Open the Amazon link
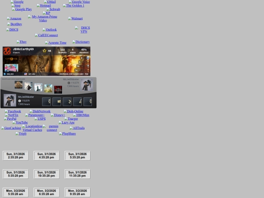 (x=14, y=19)
